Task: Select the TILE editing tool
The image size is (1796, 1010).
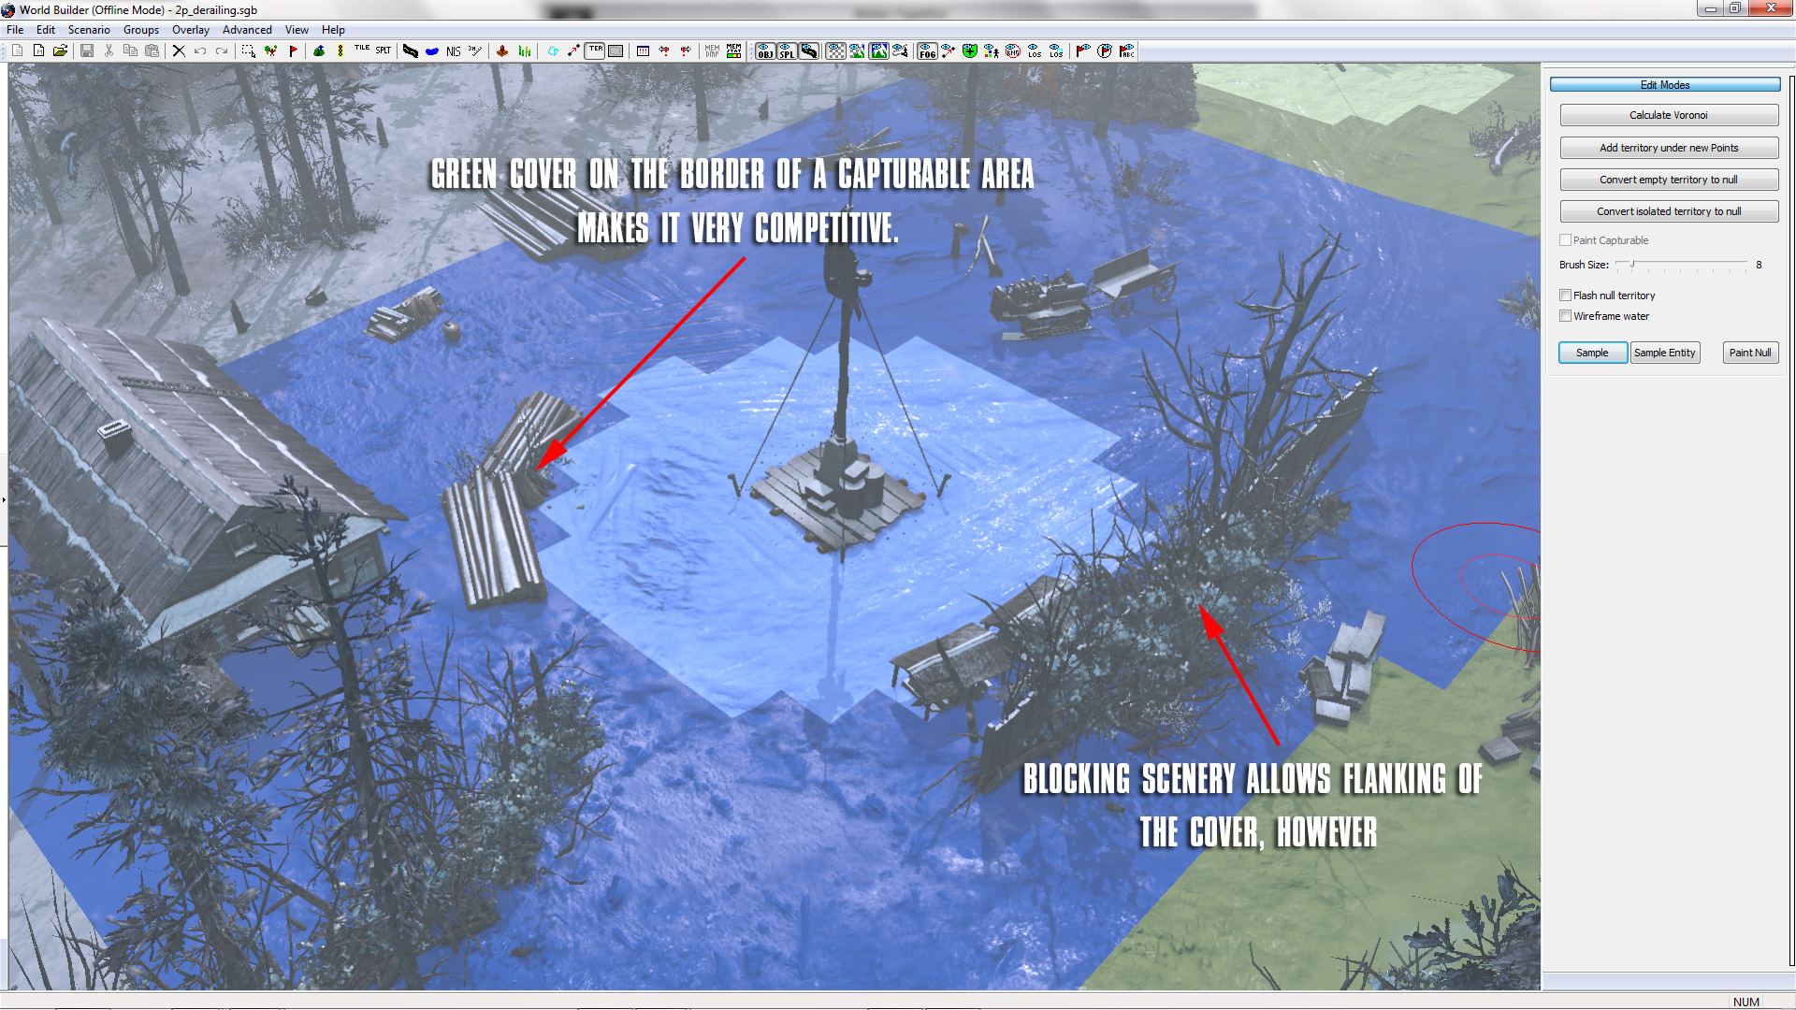Action: tap(362, 50)
